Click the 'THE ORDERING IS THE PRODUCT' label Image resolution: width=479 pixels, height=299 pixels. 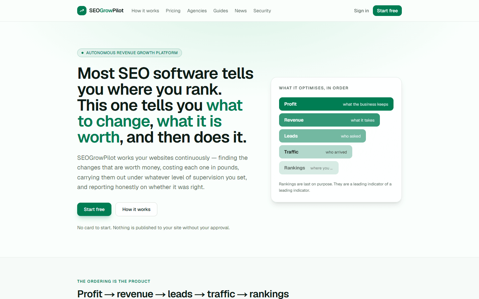[114, 281]
